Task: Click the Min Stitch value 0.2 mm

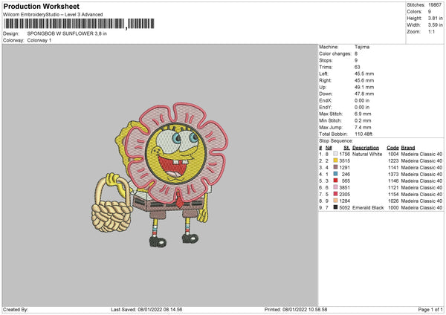Action: [x=363, y=120]
